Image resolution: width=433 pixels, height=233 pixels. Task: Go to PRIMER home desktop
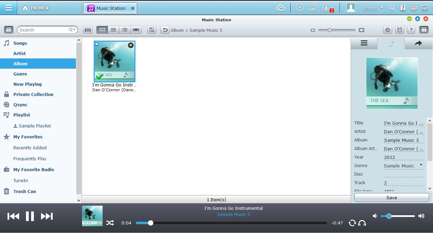click(x=36, y=8)
